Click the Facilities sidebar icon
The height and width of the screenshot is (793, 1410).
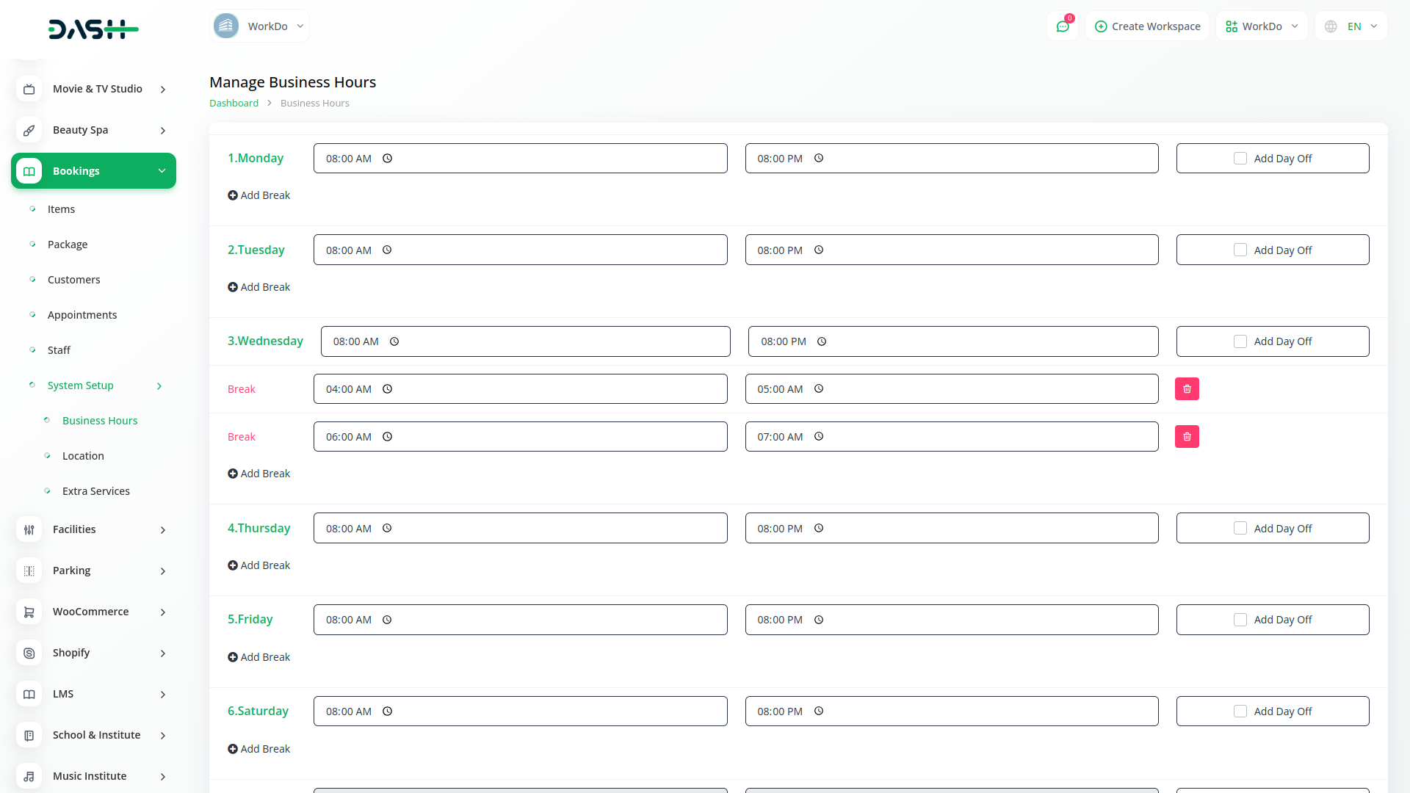pyautogui.click(x=29, y=529)
